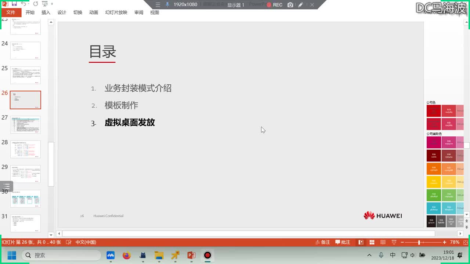Redo the last action

[x=36, y=4]
